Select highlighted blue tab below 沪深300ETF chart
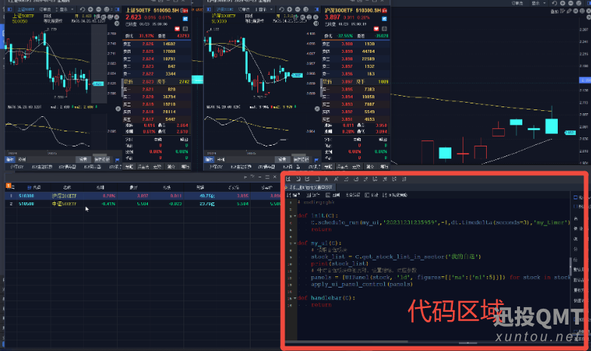This screenshot has height=351, width=591. point(209,159)
